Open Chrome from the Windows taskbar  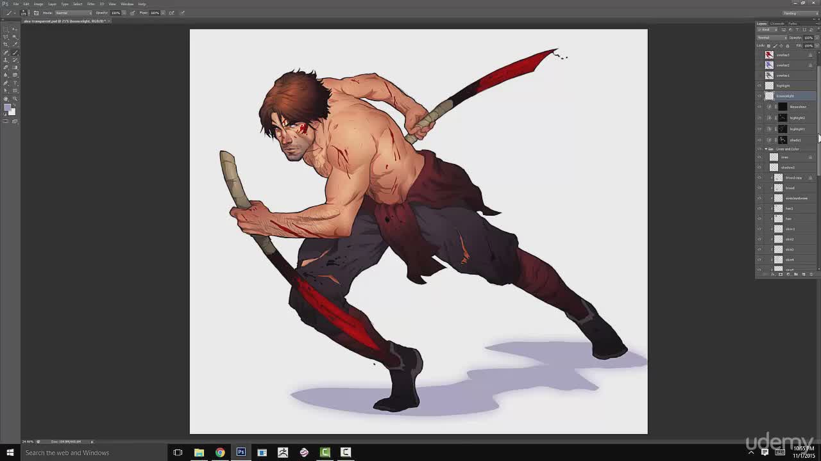click(220, 453)
